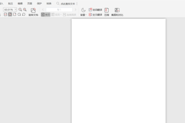Click the 点此查找文本 search text box
The image size is (185, 123).
point(68,4)
